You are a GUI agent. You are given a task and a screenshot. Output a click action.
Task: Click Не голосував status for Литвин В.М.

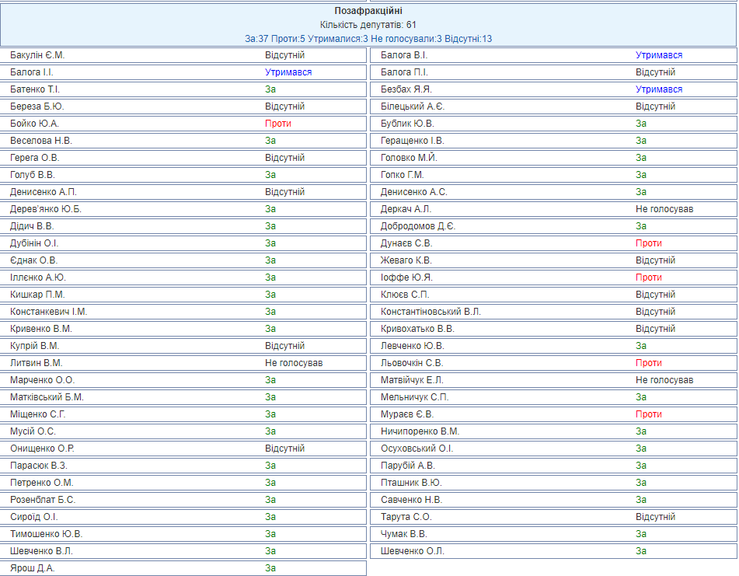(293, 363)
